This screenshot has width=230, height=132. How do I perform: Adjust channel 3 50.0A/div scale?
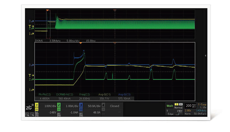pyautogui.click(x=94, y=106)
